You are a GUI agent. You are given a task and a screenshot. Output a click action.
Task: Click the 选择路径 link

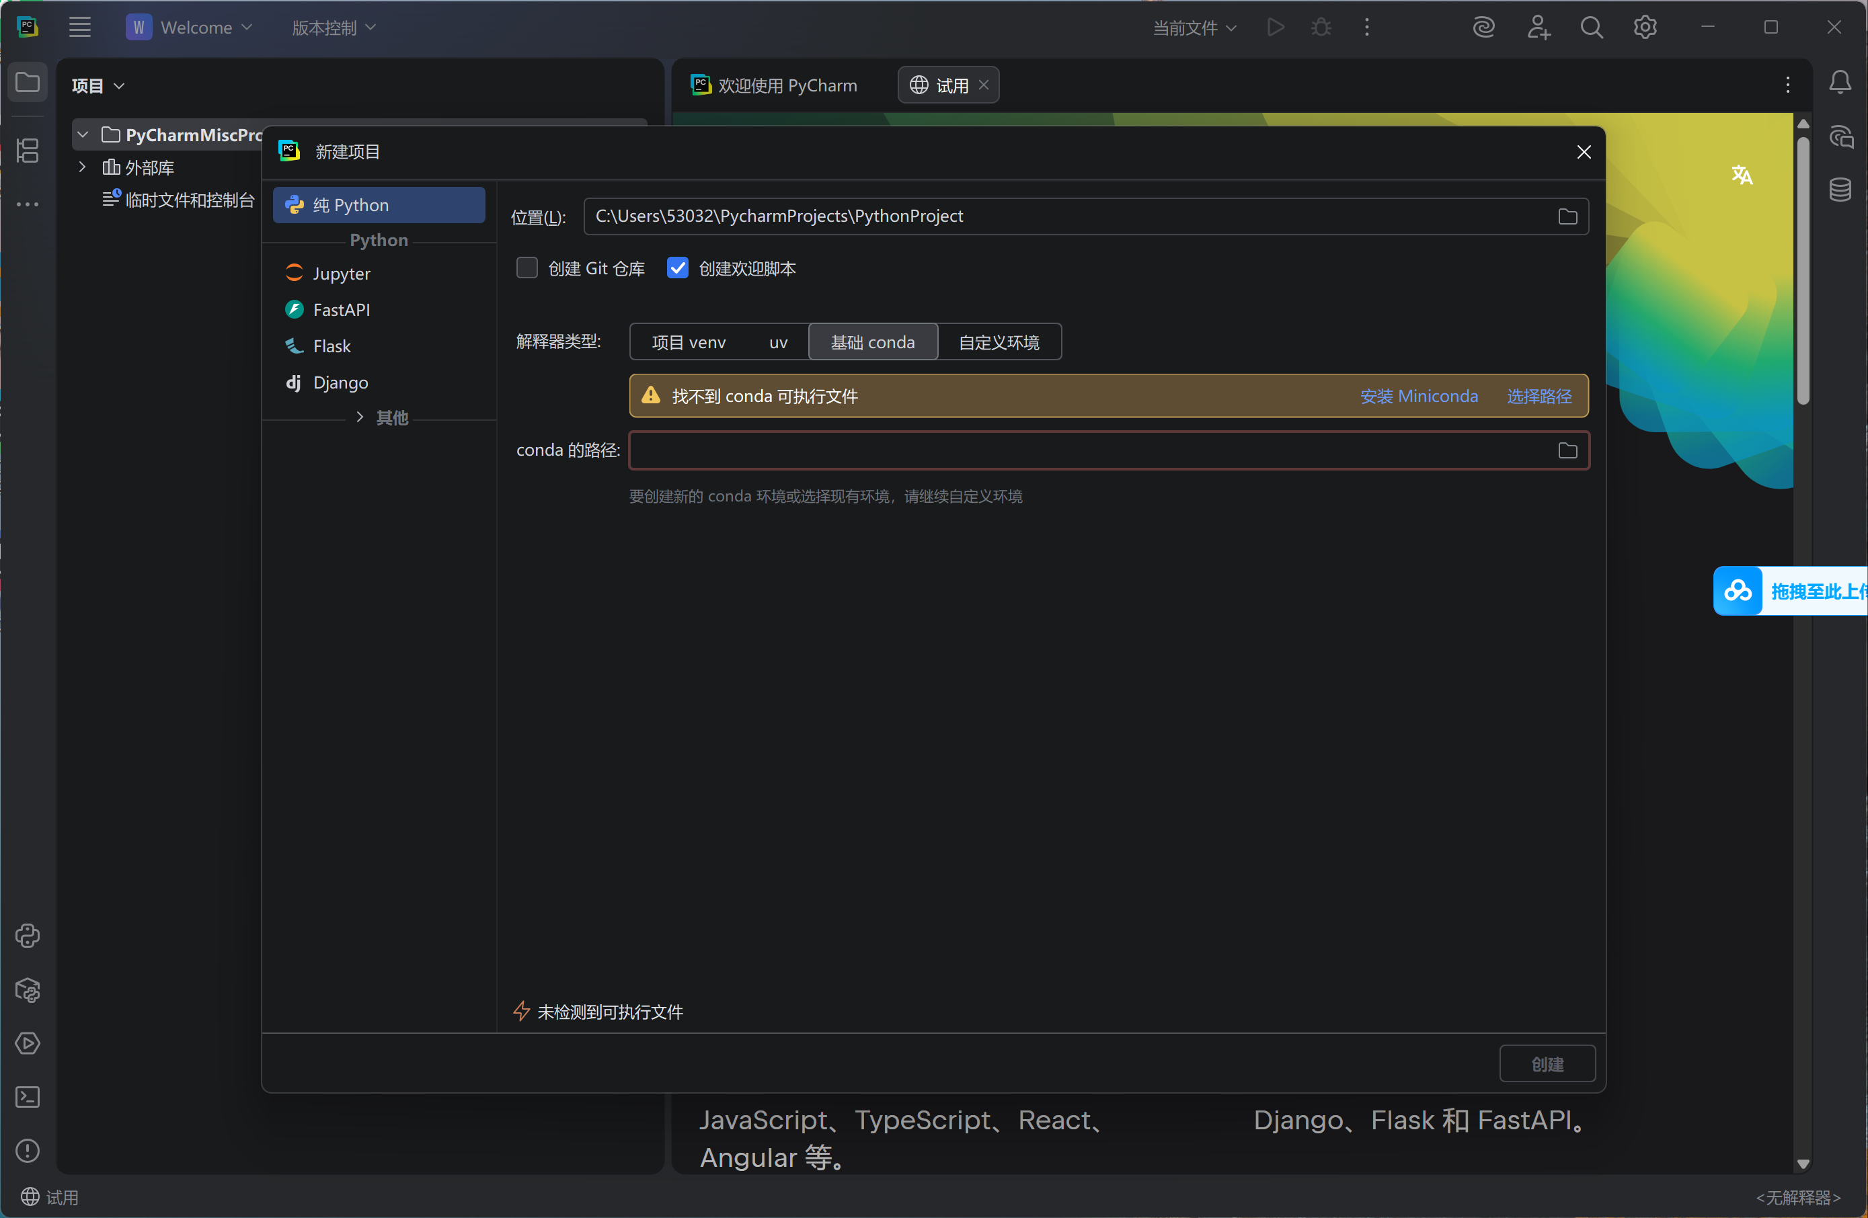[x=1539, y=397]
